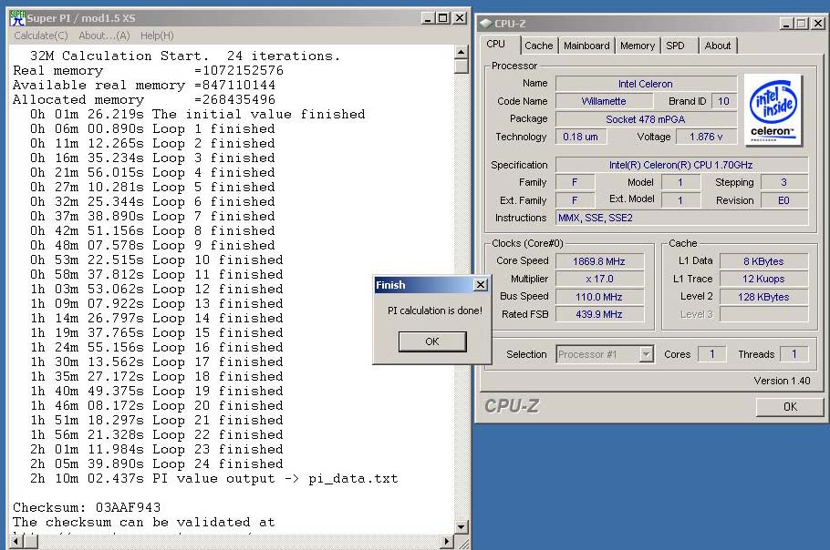Image resolution: width=830 pixels, height=550 pixels.
Task: Click the Checksum: 03AAF943 line
Action: click(87, 508)
